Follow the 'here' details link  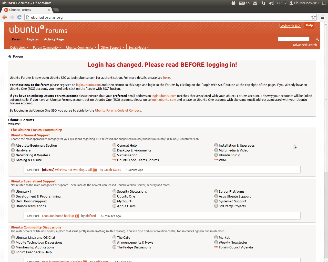(166, 78)
